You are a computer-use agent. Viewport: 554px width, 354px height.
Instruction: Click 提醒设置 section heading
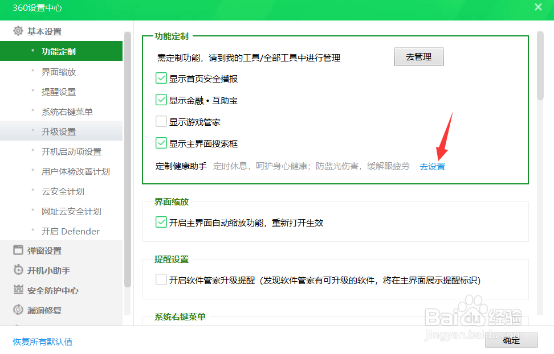coord(172,260)
